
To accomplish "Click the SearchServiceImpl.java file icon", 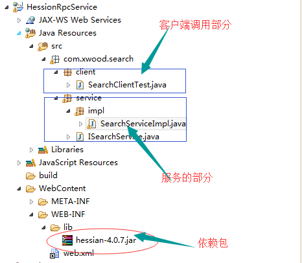I will coord(91,124).
